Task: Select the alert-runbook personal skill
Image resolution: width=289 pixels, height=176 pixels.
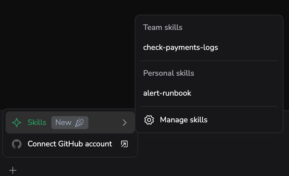Action: coord(209,93)
